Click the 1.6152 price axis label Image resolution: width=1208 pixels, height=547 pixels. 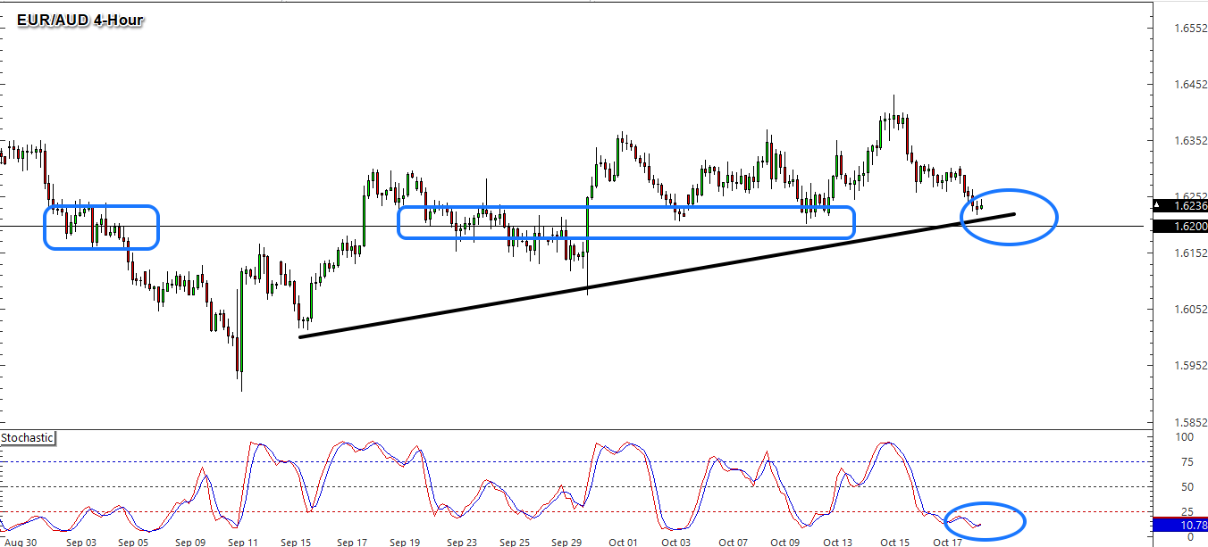1190,253
